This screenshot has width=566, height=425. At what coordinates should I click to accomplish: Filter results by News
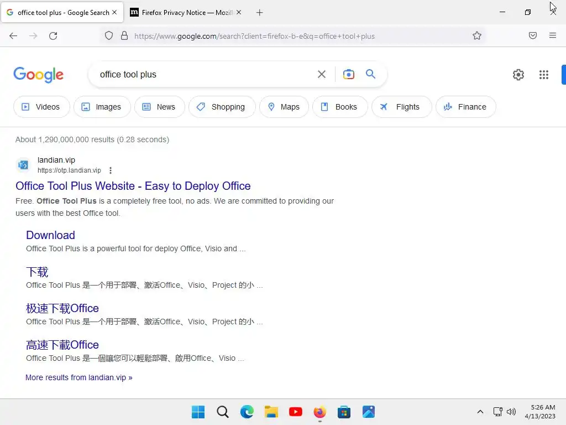pyautogui.click(x=160, y=107)
